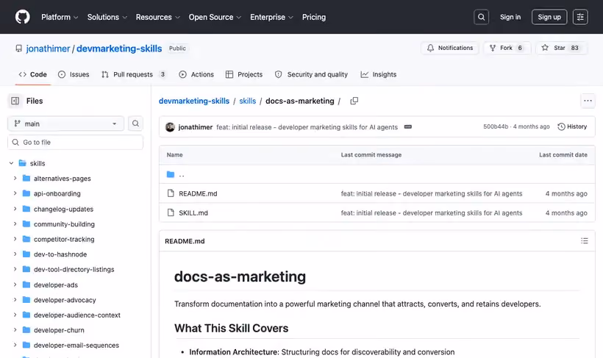The width and height of the screenshot is (603, 358).
Task: Switch to the Insights tab
Action: (x=379, y=74)
